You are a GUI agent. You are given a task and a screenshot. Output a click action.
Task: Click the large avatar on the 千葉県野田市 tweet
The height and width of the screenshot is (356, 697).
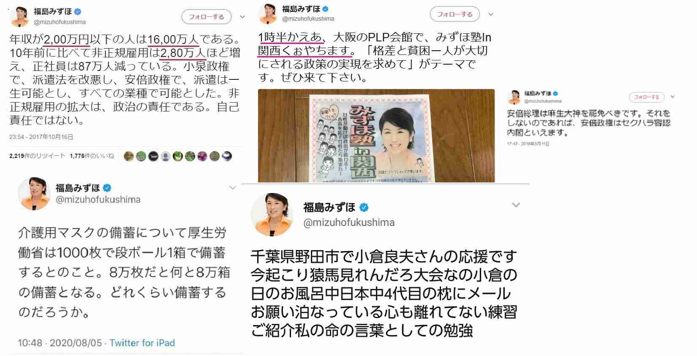click(272, 215)
